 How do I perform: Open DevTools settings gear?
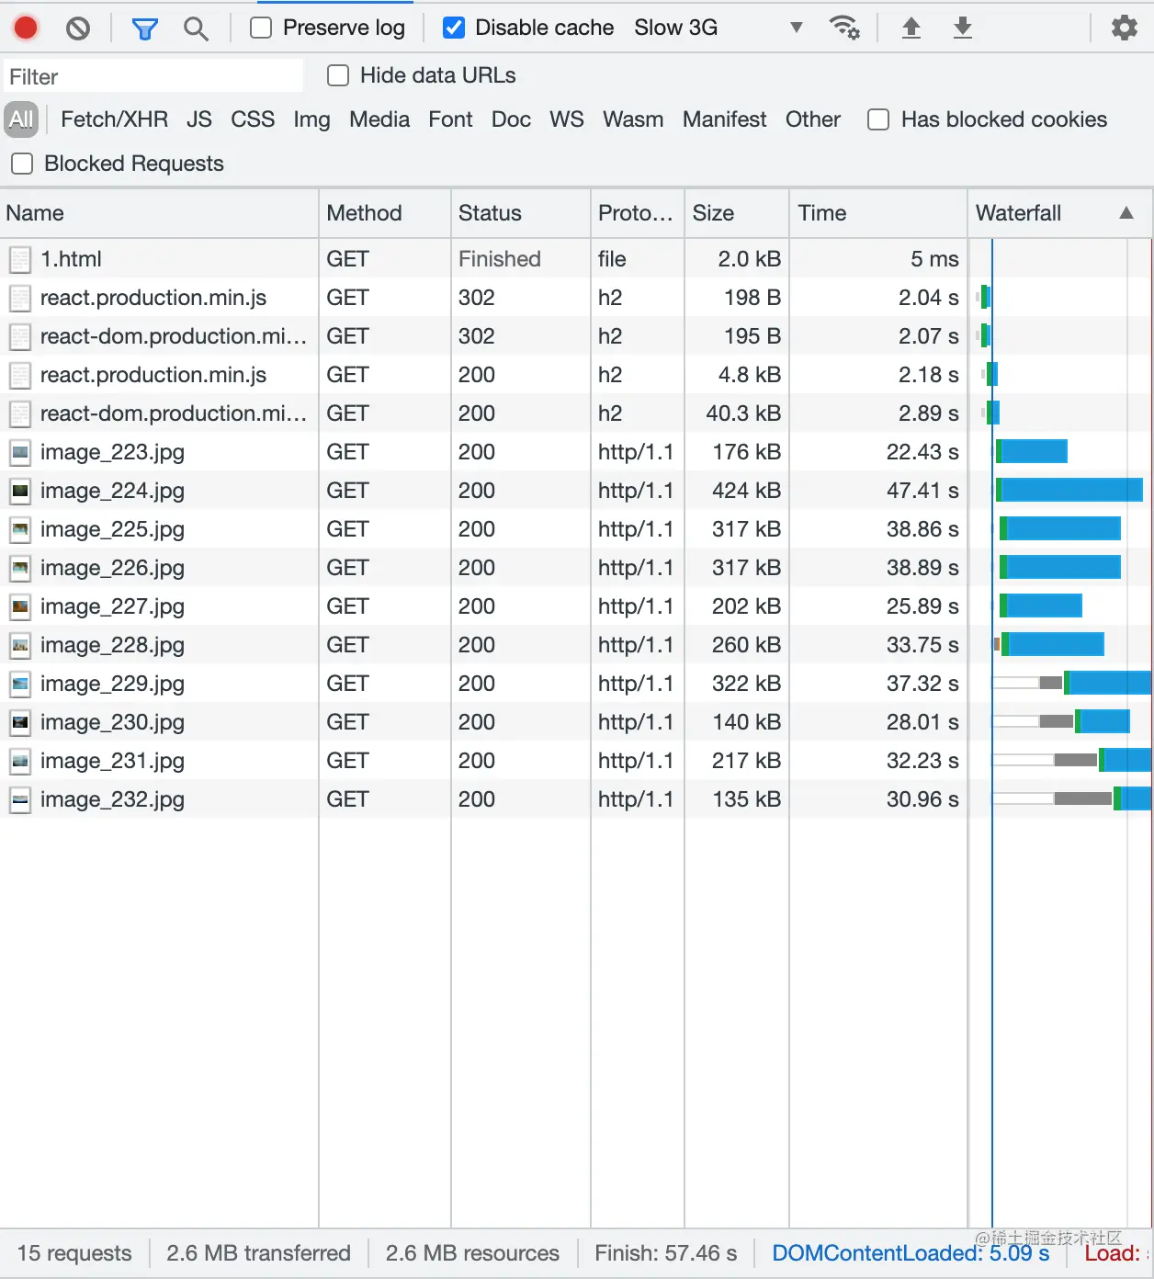1123,28
